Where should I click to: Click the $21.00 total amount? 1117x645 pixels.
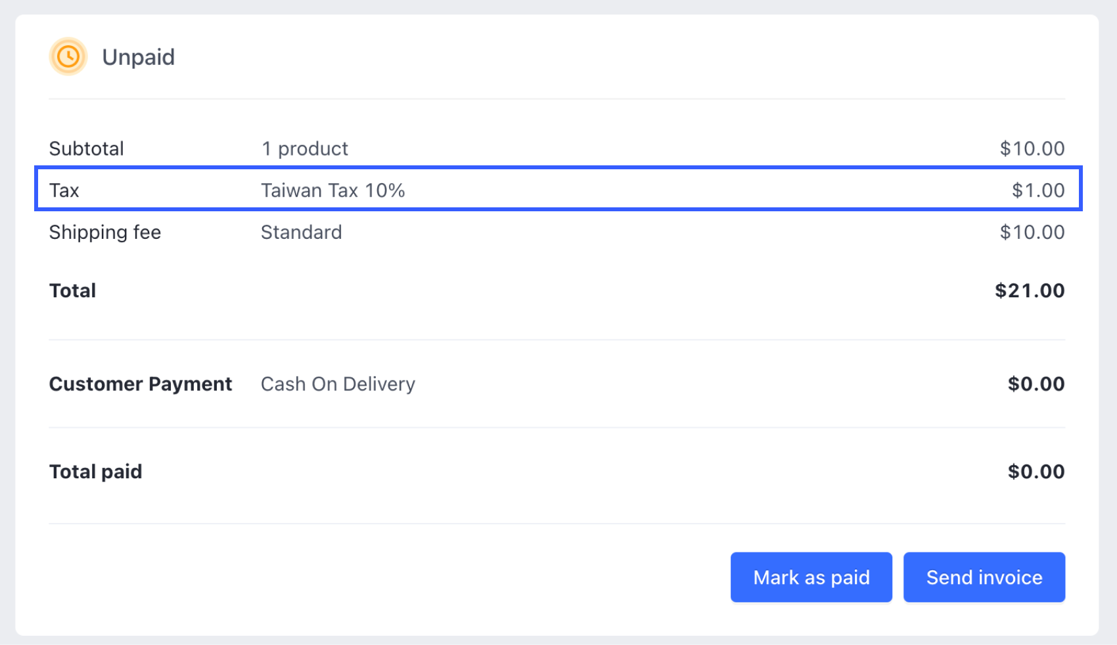1030,290
